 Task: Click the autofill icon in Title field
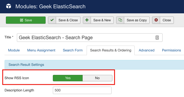157,38
